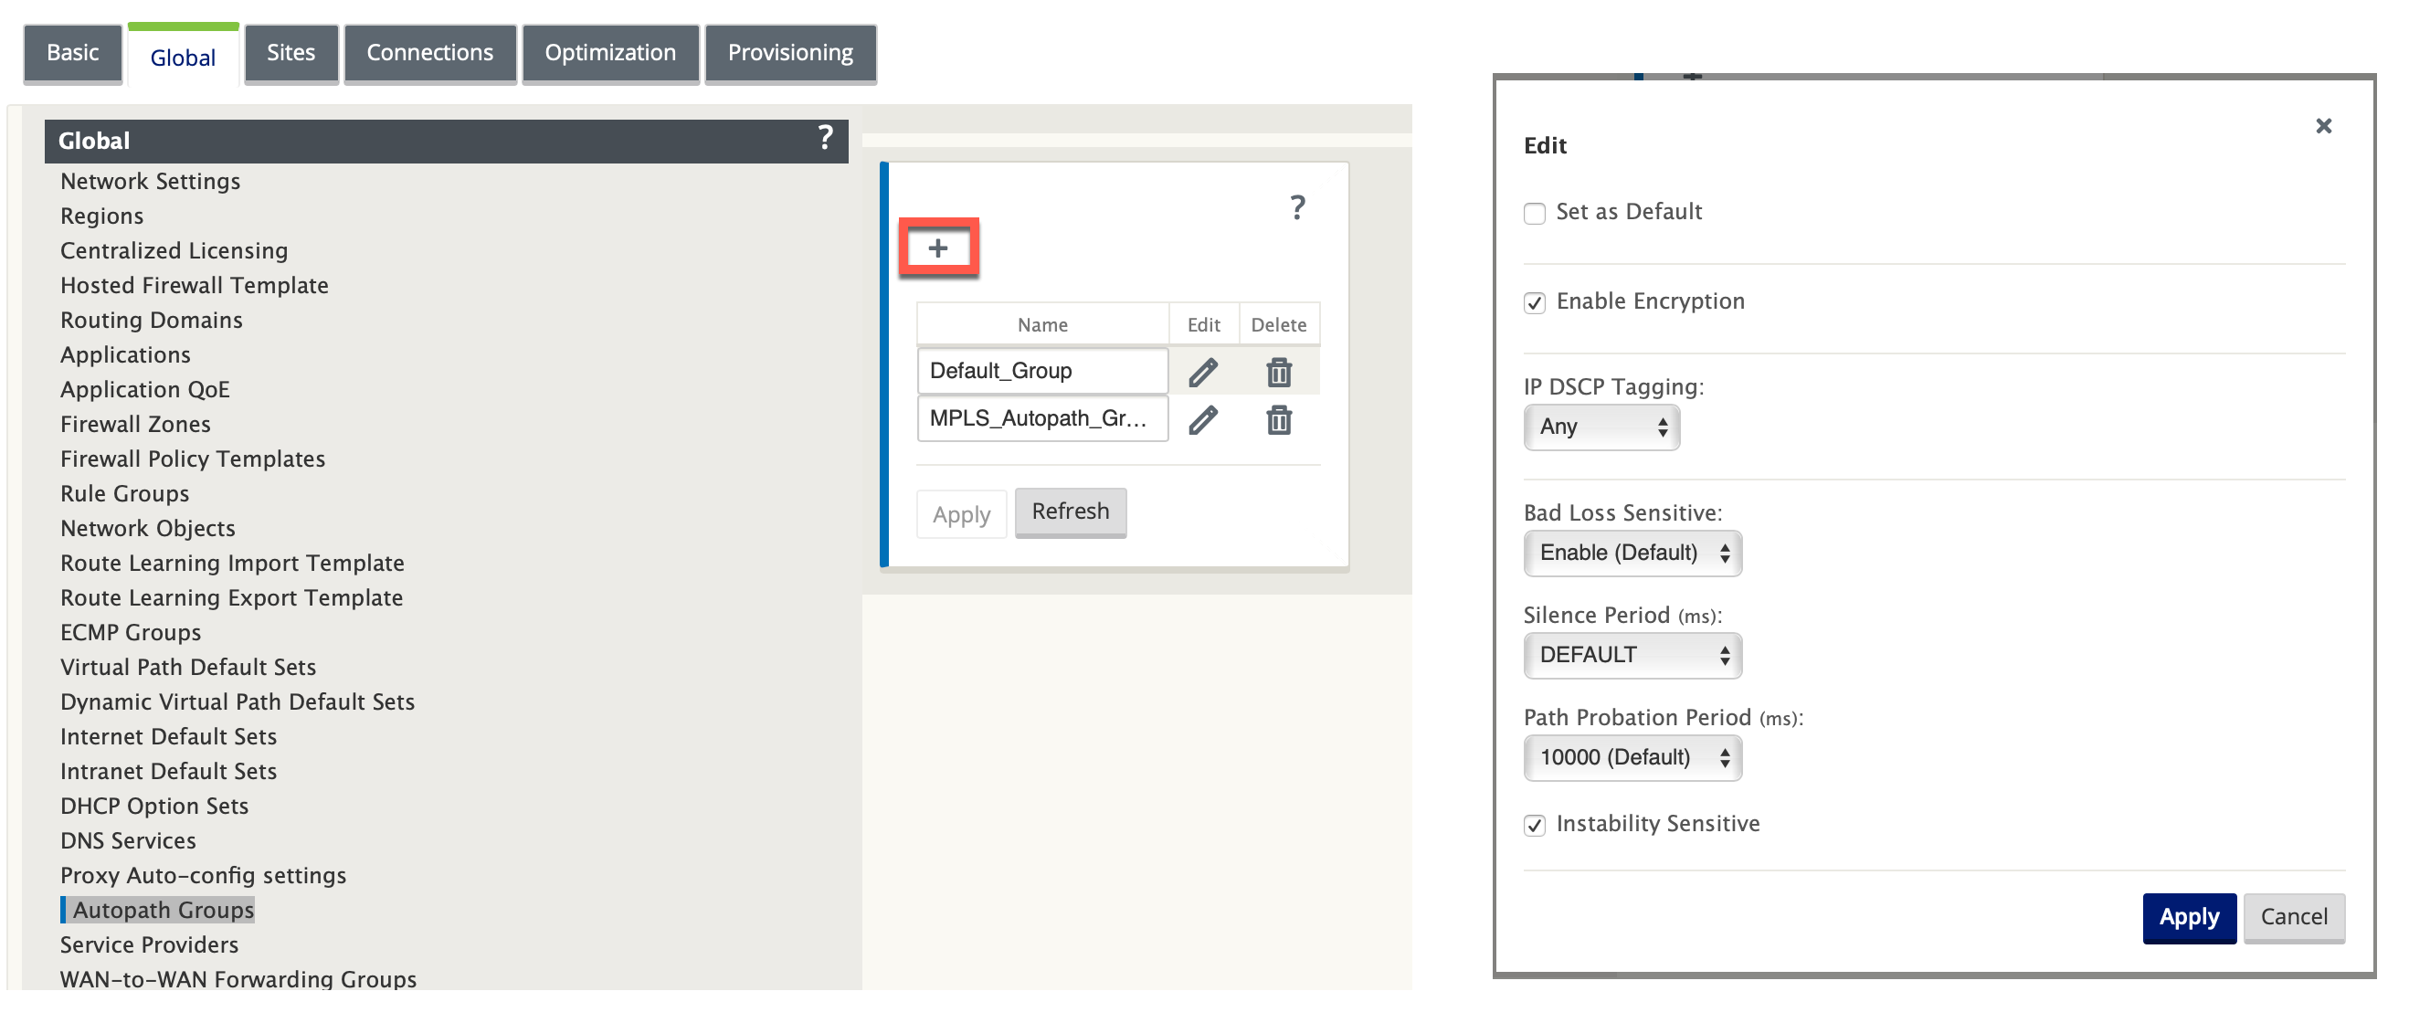Screen dimensions: 2430x1023
Task: Select Application QoE
Action: click(x=144, y=389)
